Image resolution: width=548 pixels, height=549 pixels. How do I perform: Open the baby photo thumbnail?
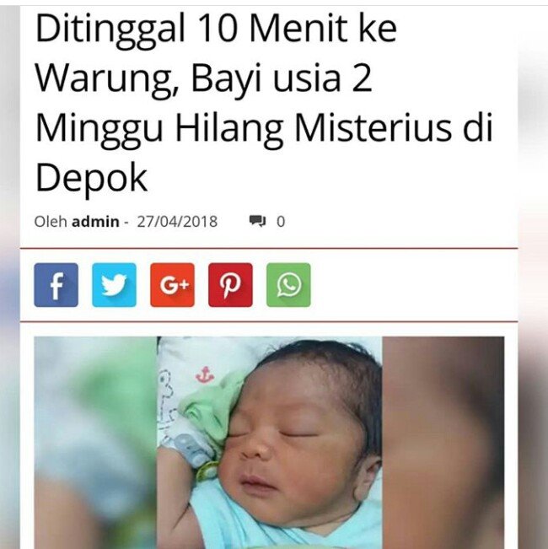coord(270,443)
